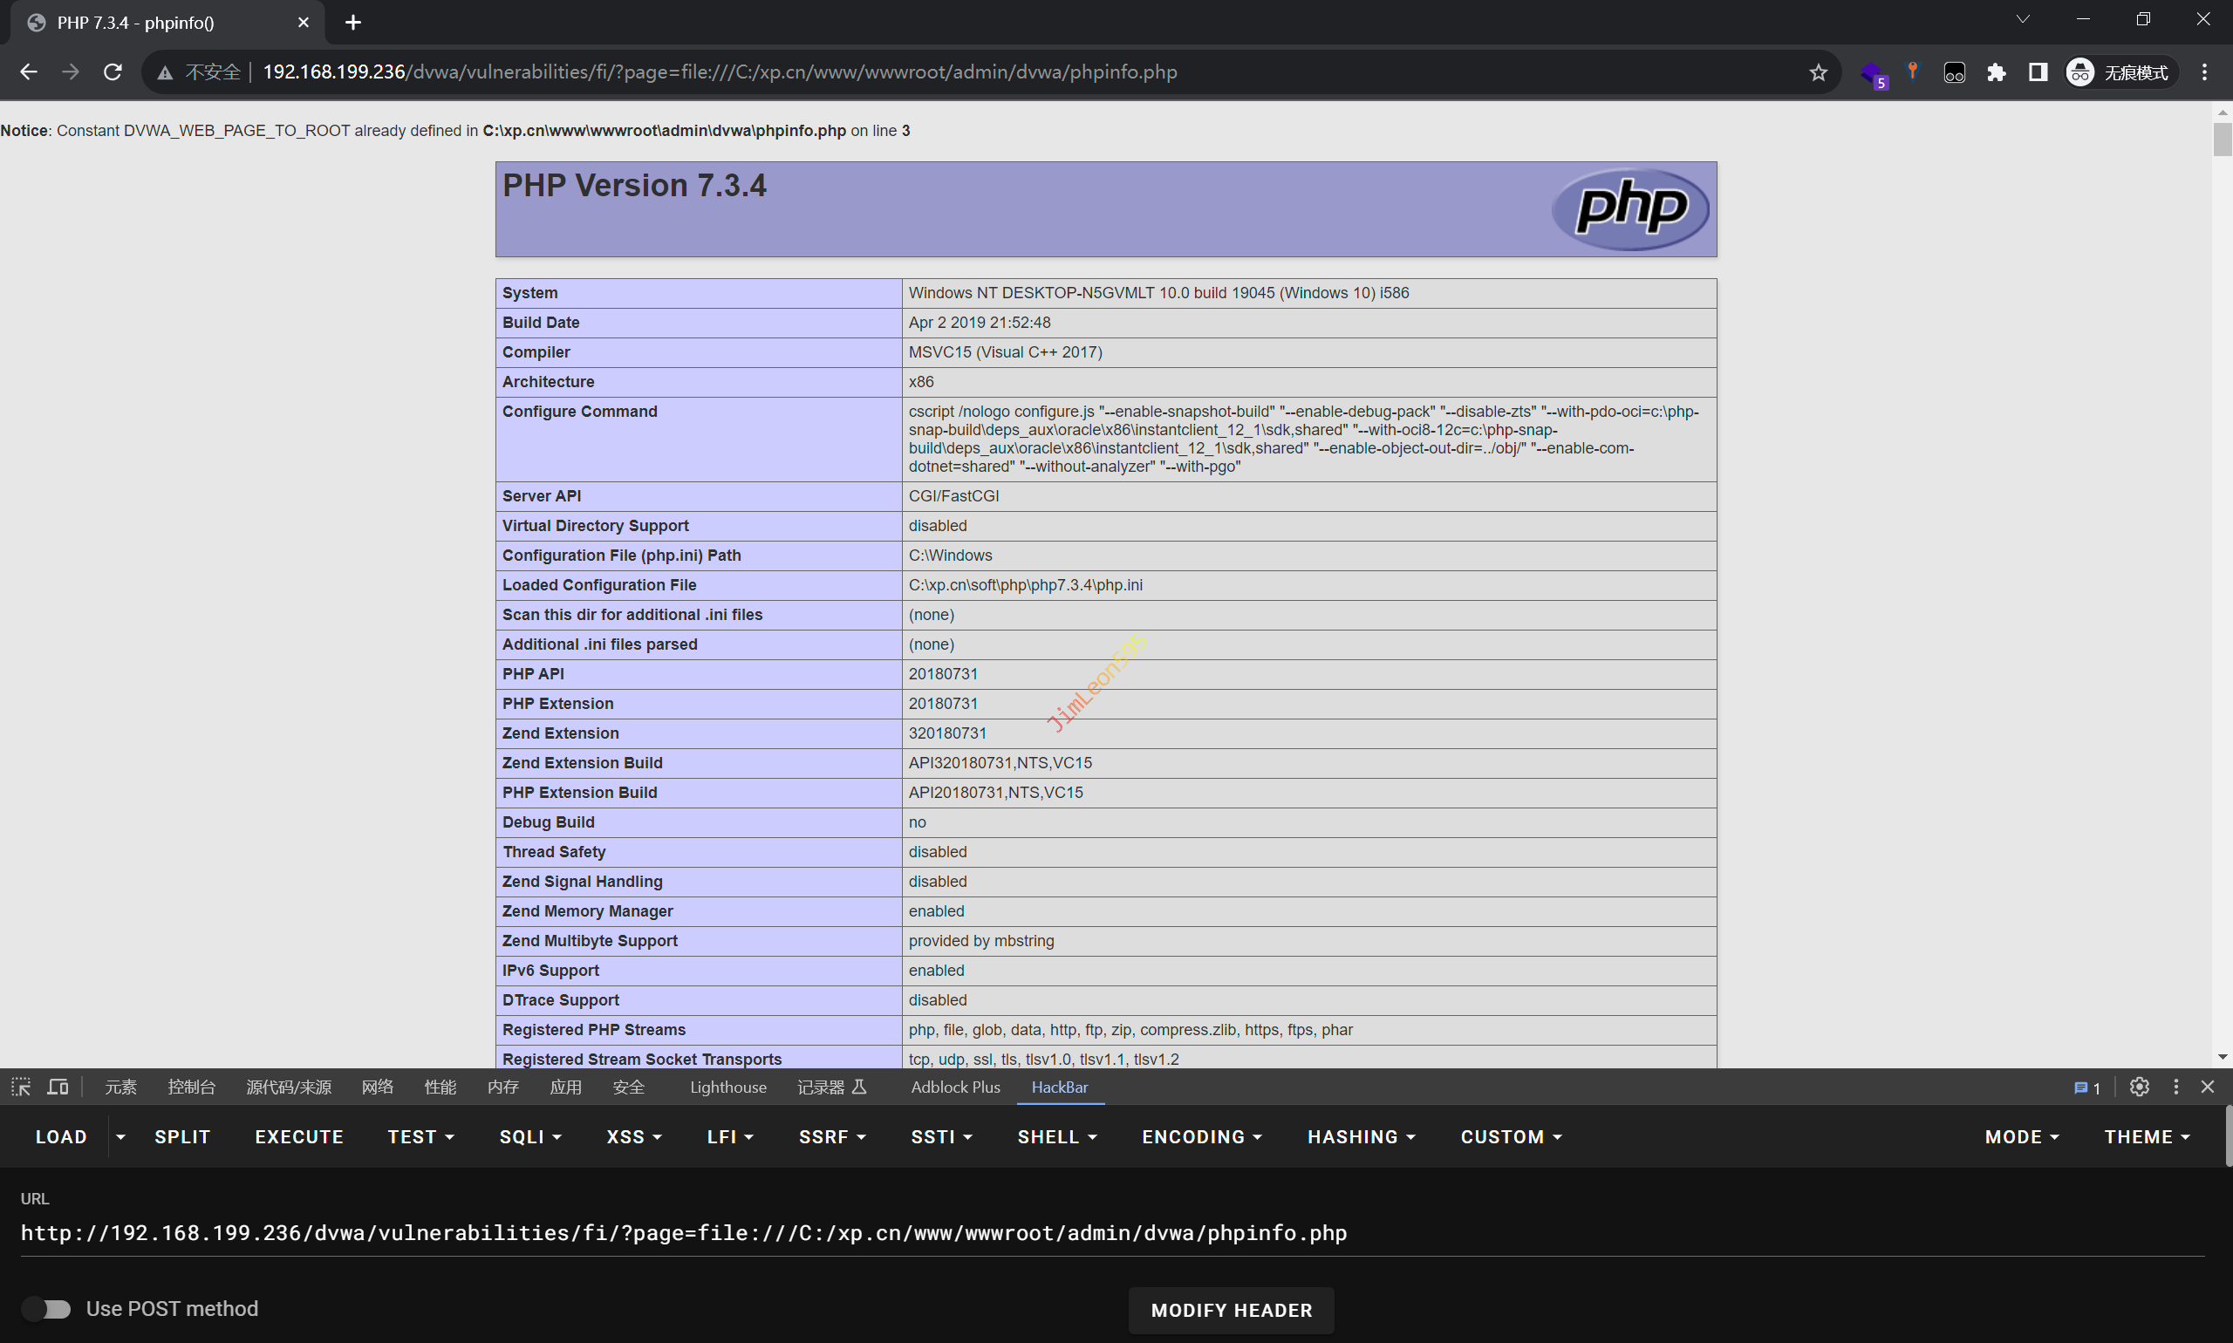This screenshot has width=2233, height=1343.
Task: Open DevTools settings gear icon
Action: coord(2139,1087)
